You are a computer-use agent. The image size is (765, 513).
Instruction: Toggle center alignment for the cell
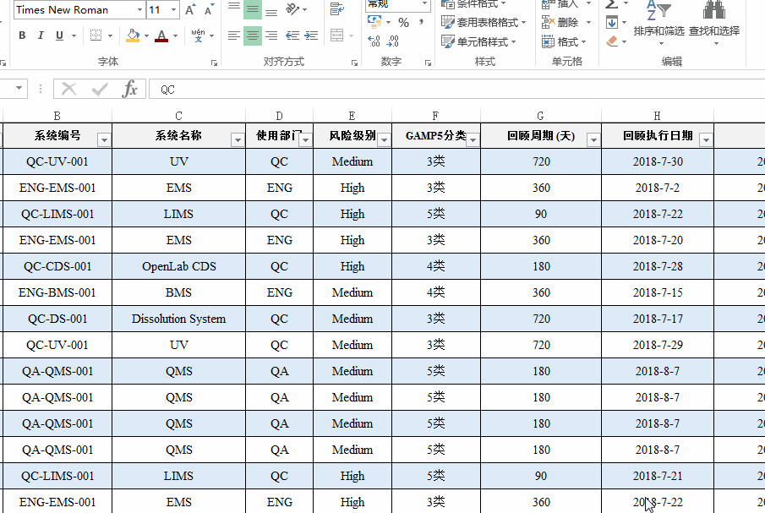point(252,36)
